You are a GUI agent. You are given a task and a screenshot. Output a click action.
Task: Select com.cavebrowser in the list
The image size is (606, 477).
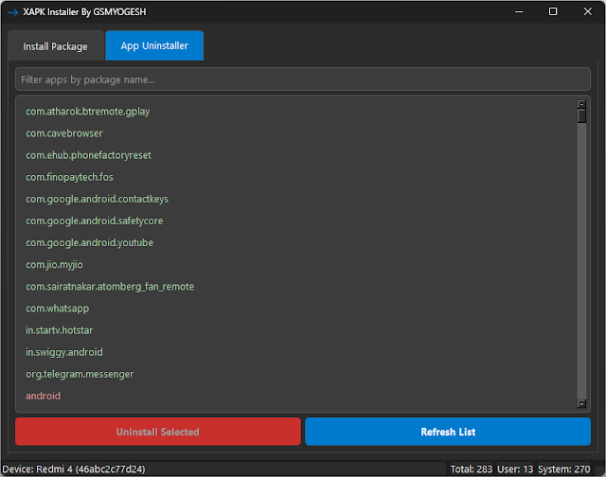tap(64, 133)
